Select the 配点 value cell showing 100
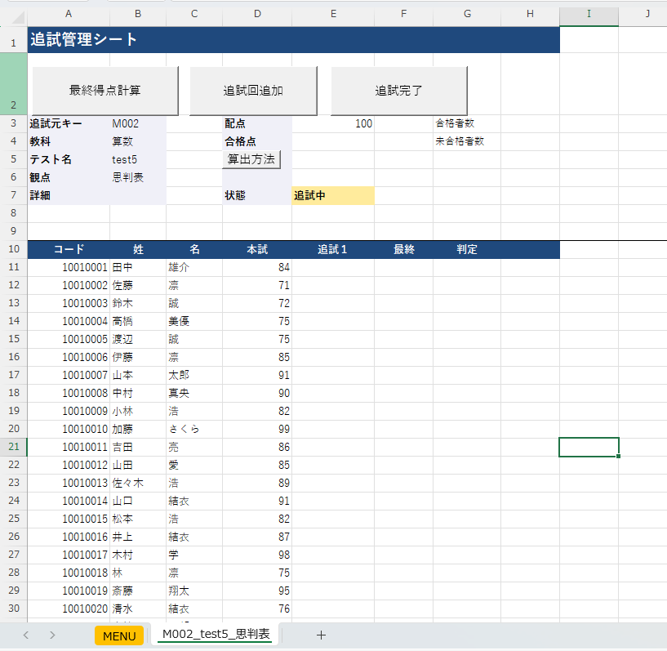Viewport: 667px width, 651px height. (333, 123)
